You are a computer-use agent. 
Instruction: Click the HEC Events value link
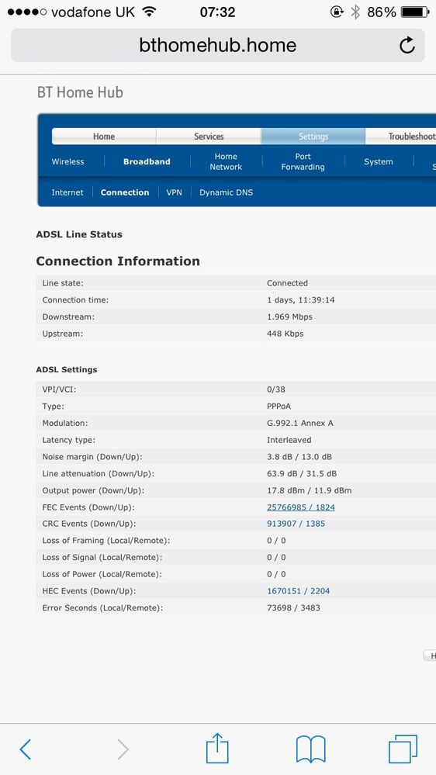click(x=298, y=590)
